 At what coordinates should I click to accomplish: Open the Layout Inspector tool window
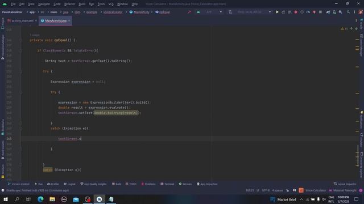[345, 184]
